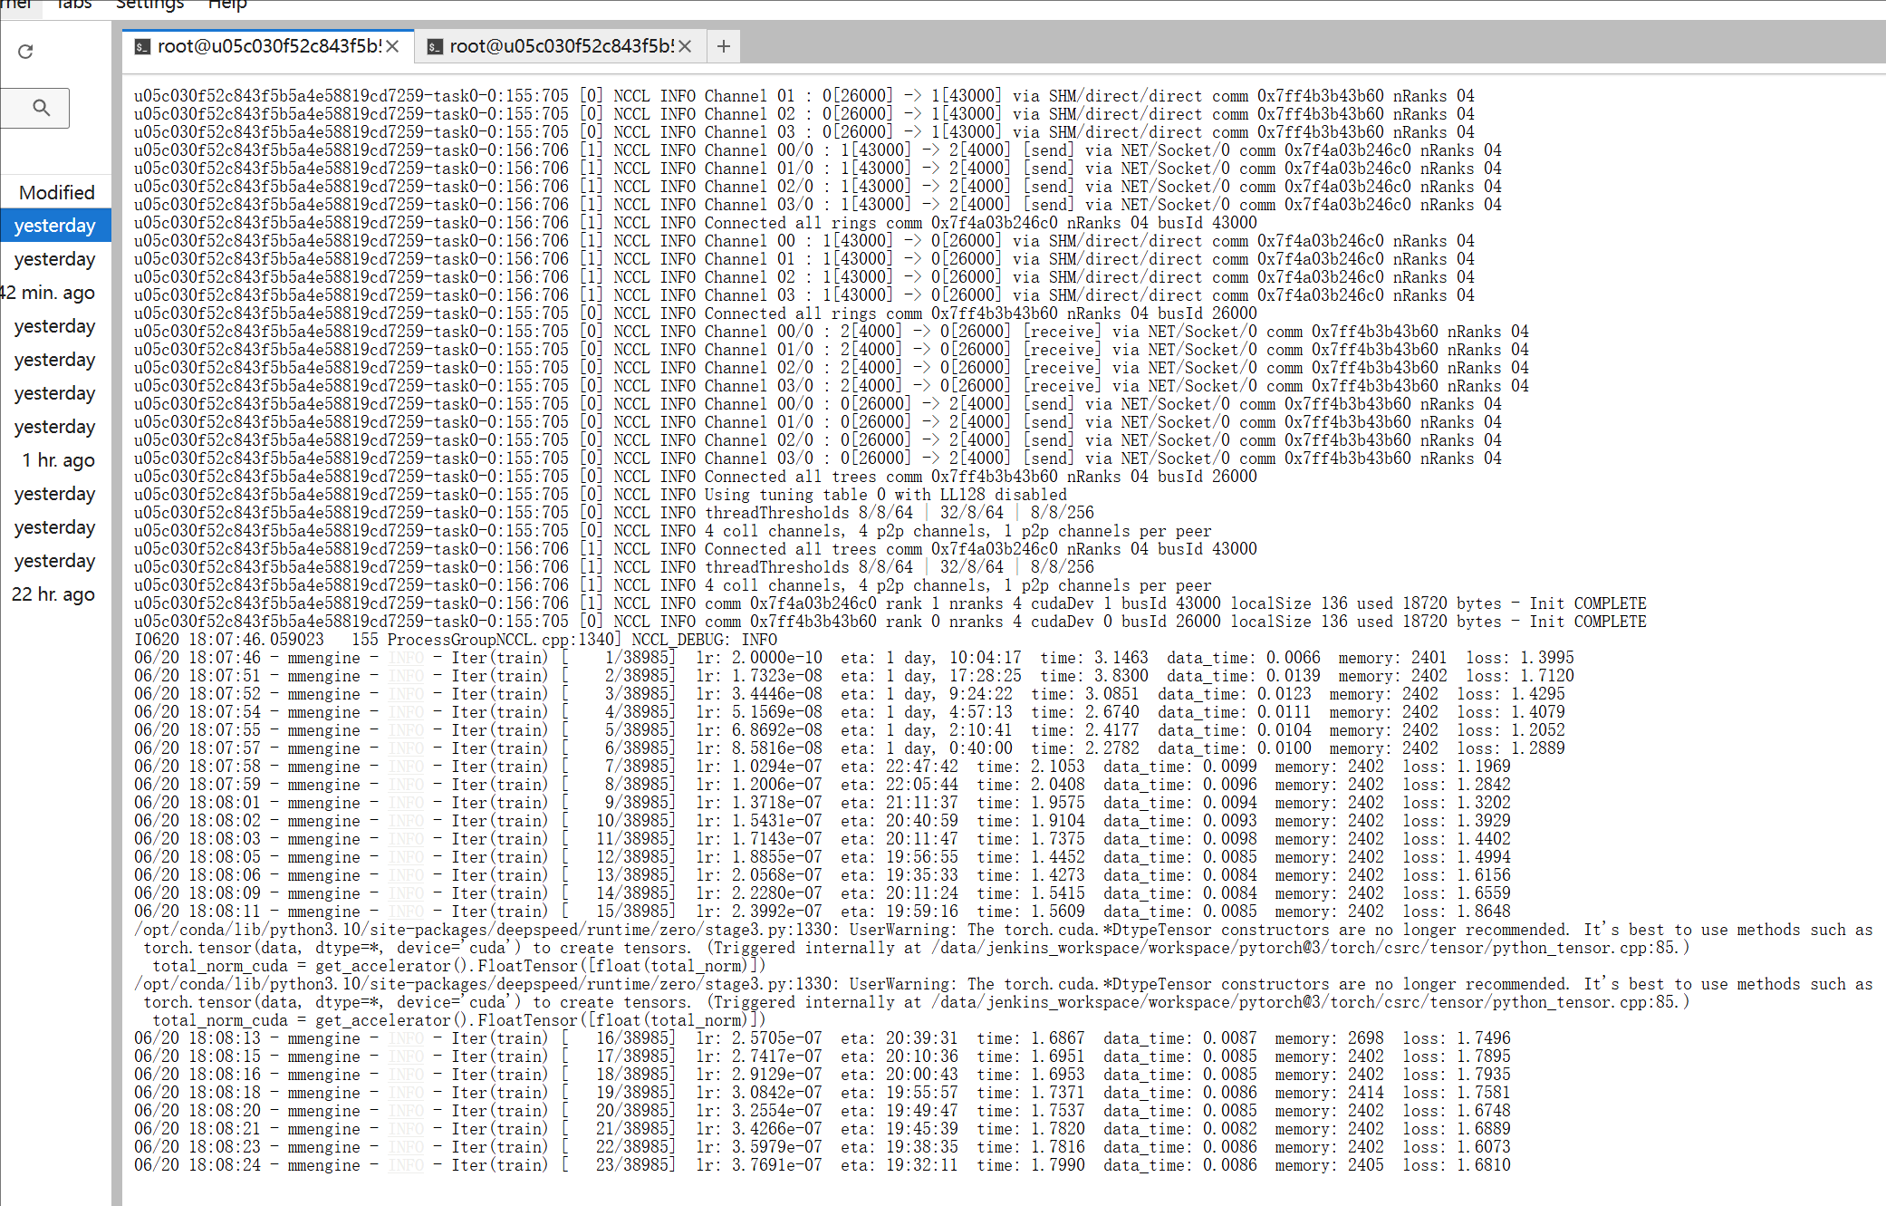Open the Settings menu
The height and width of the screenshot is (1206, 1886).
[149, 5]
